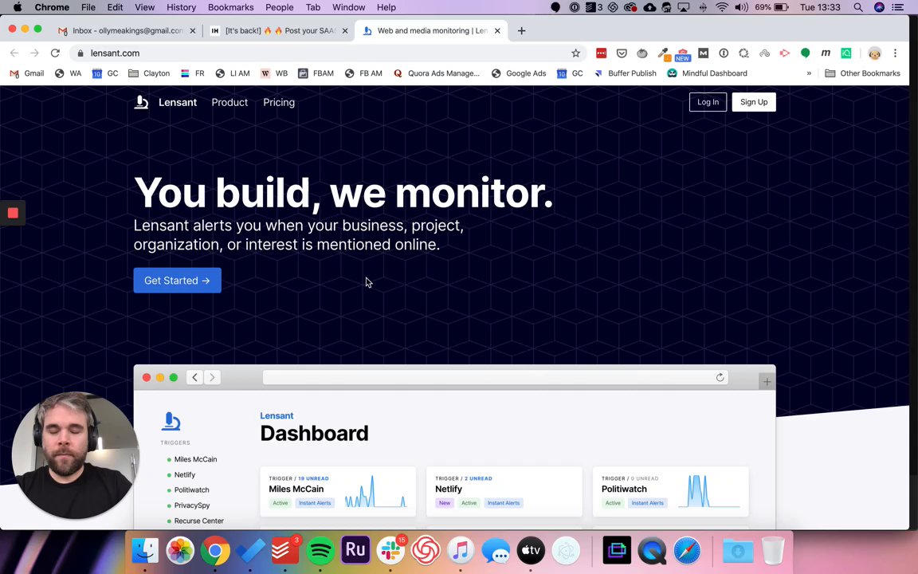Open the Other Bookmarks folder
Screen dimensions: 918x574
pyautogui.click(x=862, y=73)
